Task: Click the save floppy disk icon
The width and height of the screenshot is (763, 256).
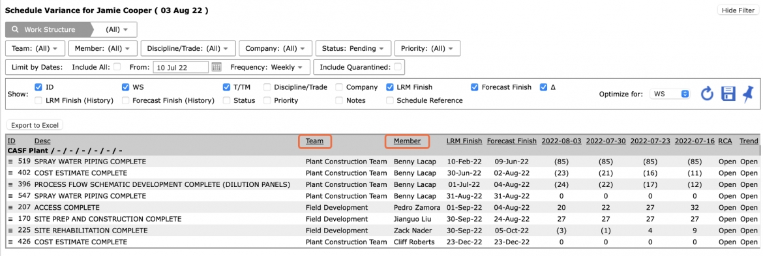Action: [728, 94]
